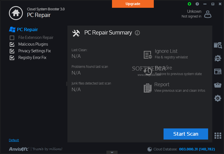Click the Windows logo beside PC Repair
The width and height of the screenshot is (224, 154).
click(12, 29)
